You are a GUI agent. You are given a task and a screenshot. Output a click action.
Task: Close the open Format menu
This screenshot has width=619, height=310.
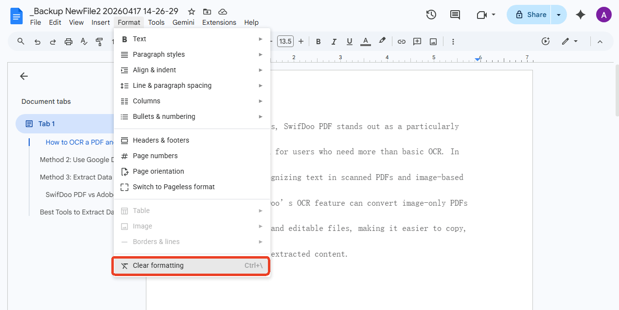pos(129,22)
